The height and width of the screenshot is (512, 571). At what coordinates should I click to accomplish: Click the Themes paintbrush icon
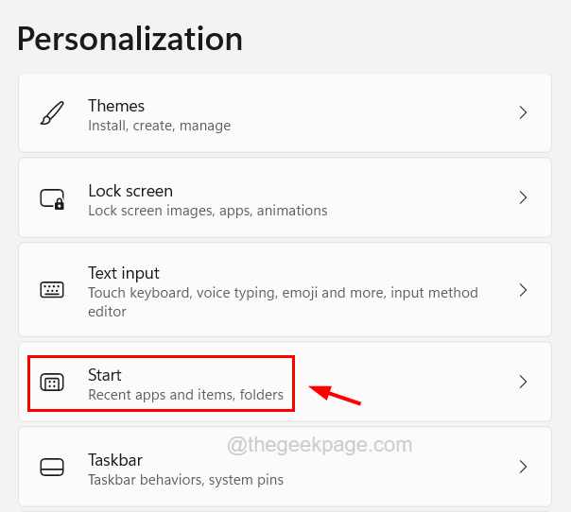pos(52,113)
